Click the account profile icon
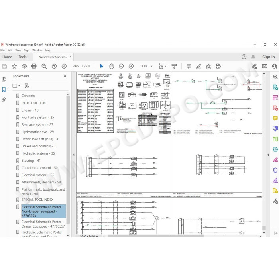Image resolution: width=279 pixels, height=279 pixels. coord(275,66)
